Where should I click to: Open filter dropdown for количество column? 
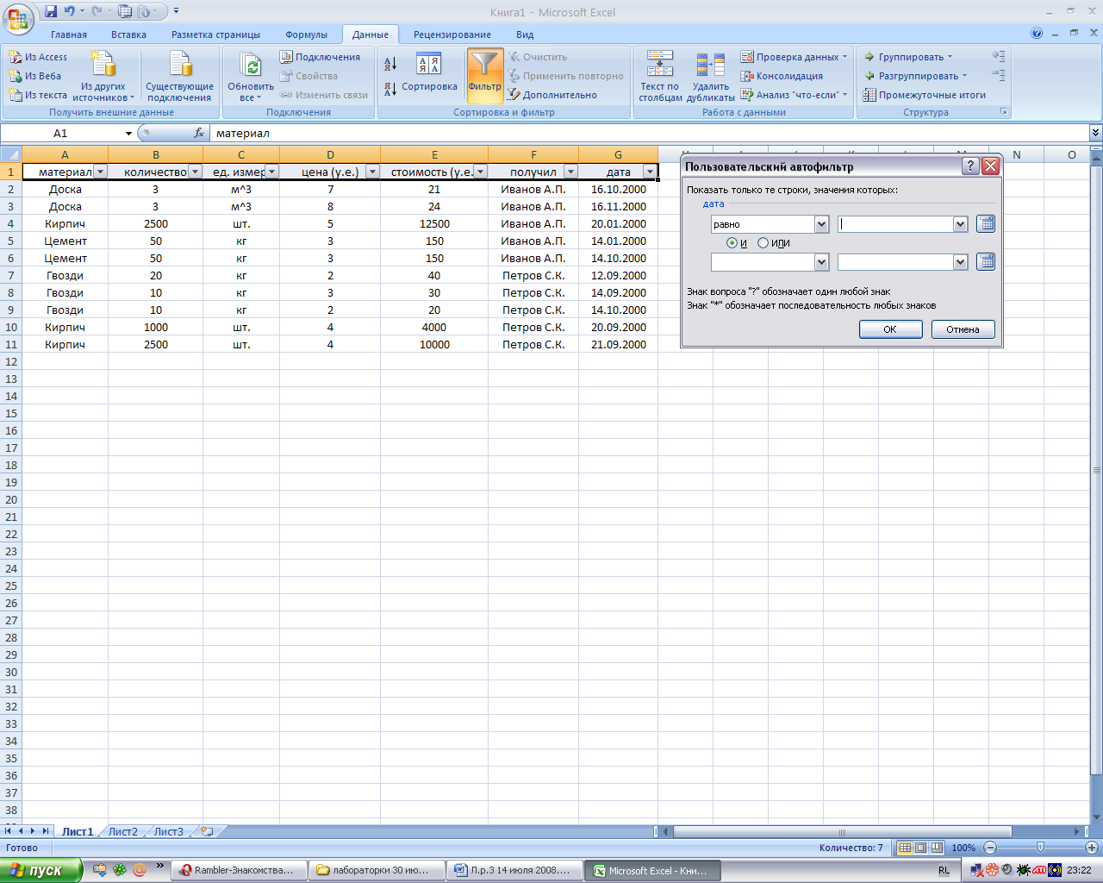pyautogui.click(x=195, y=172)
